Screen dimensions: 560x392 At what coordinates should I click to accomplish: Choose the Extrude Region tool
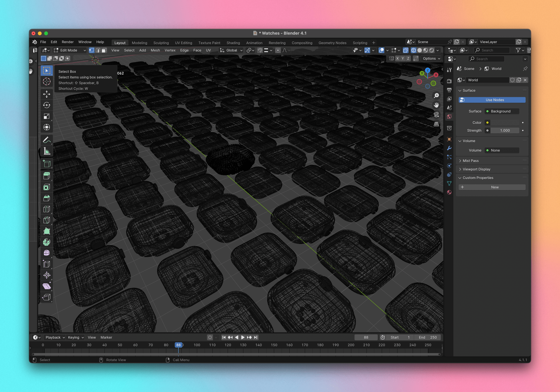46,176
